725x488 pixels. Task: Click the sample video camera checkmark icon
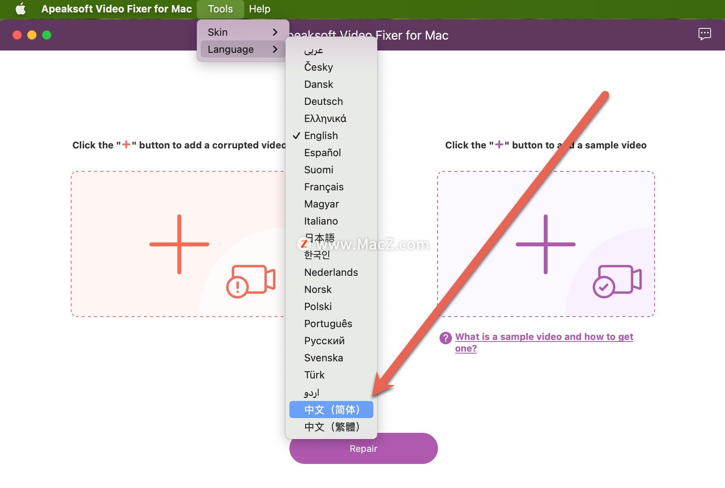[x=617, y=281]
